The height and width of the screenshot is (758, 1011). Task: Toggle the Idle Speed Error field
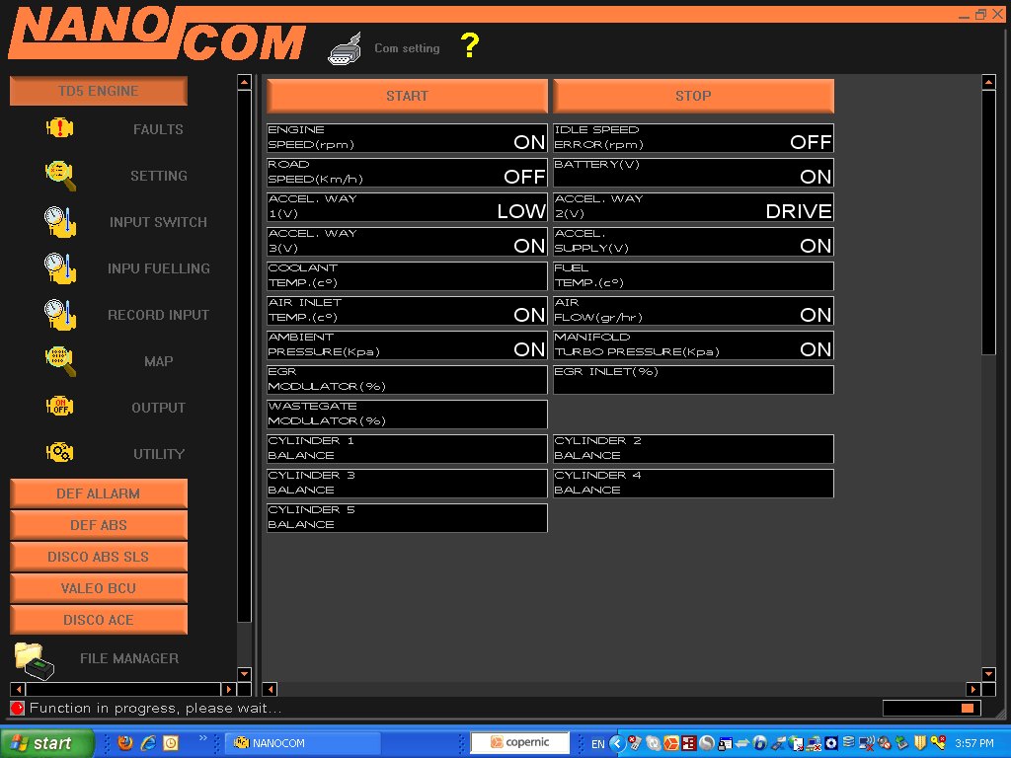[693, 137]
